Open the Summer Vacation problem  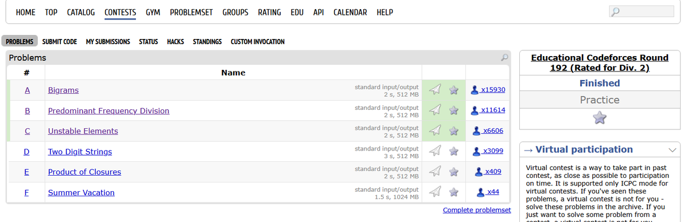(81, 192)
